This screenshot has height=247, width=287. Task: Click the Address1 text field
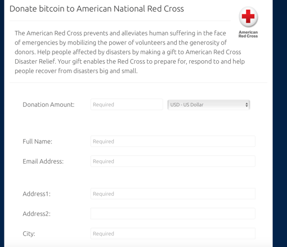173,194
